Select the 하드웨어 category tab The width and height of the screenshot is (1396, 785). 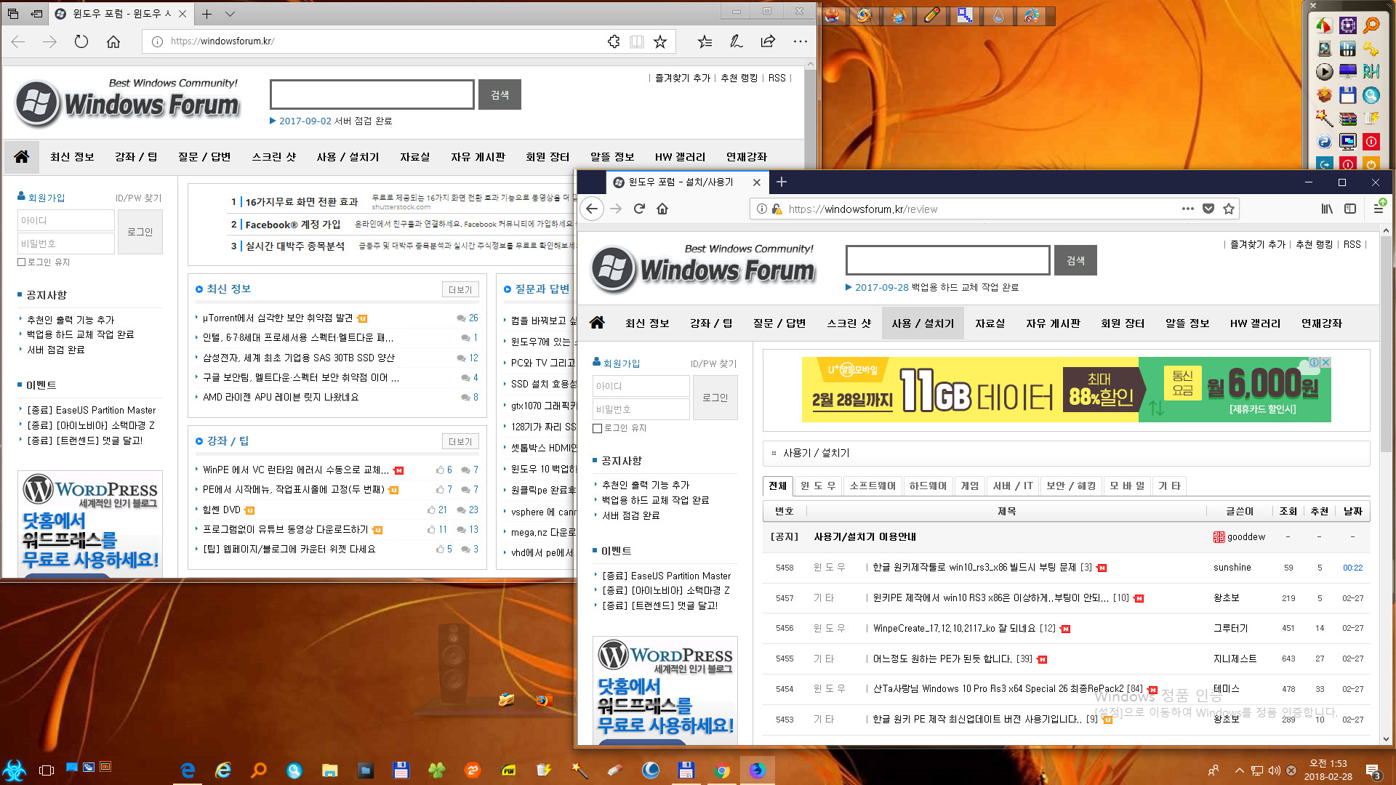928,486
